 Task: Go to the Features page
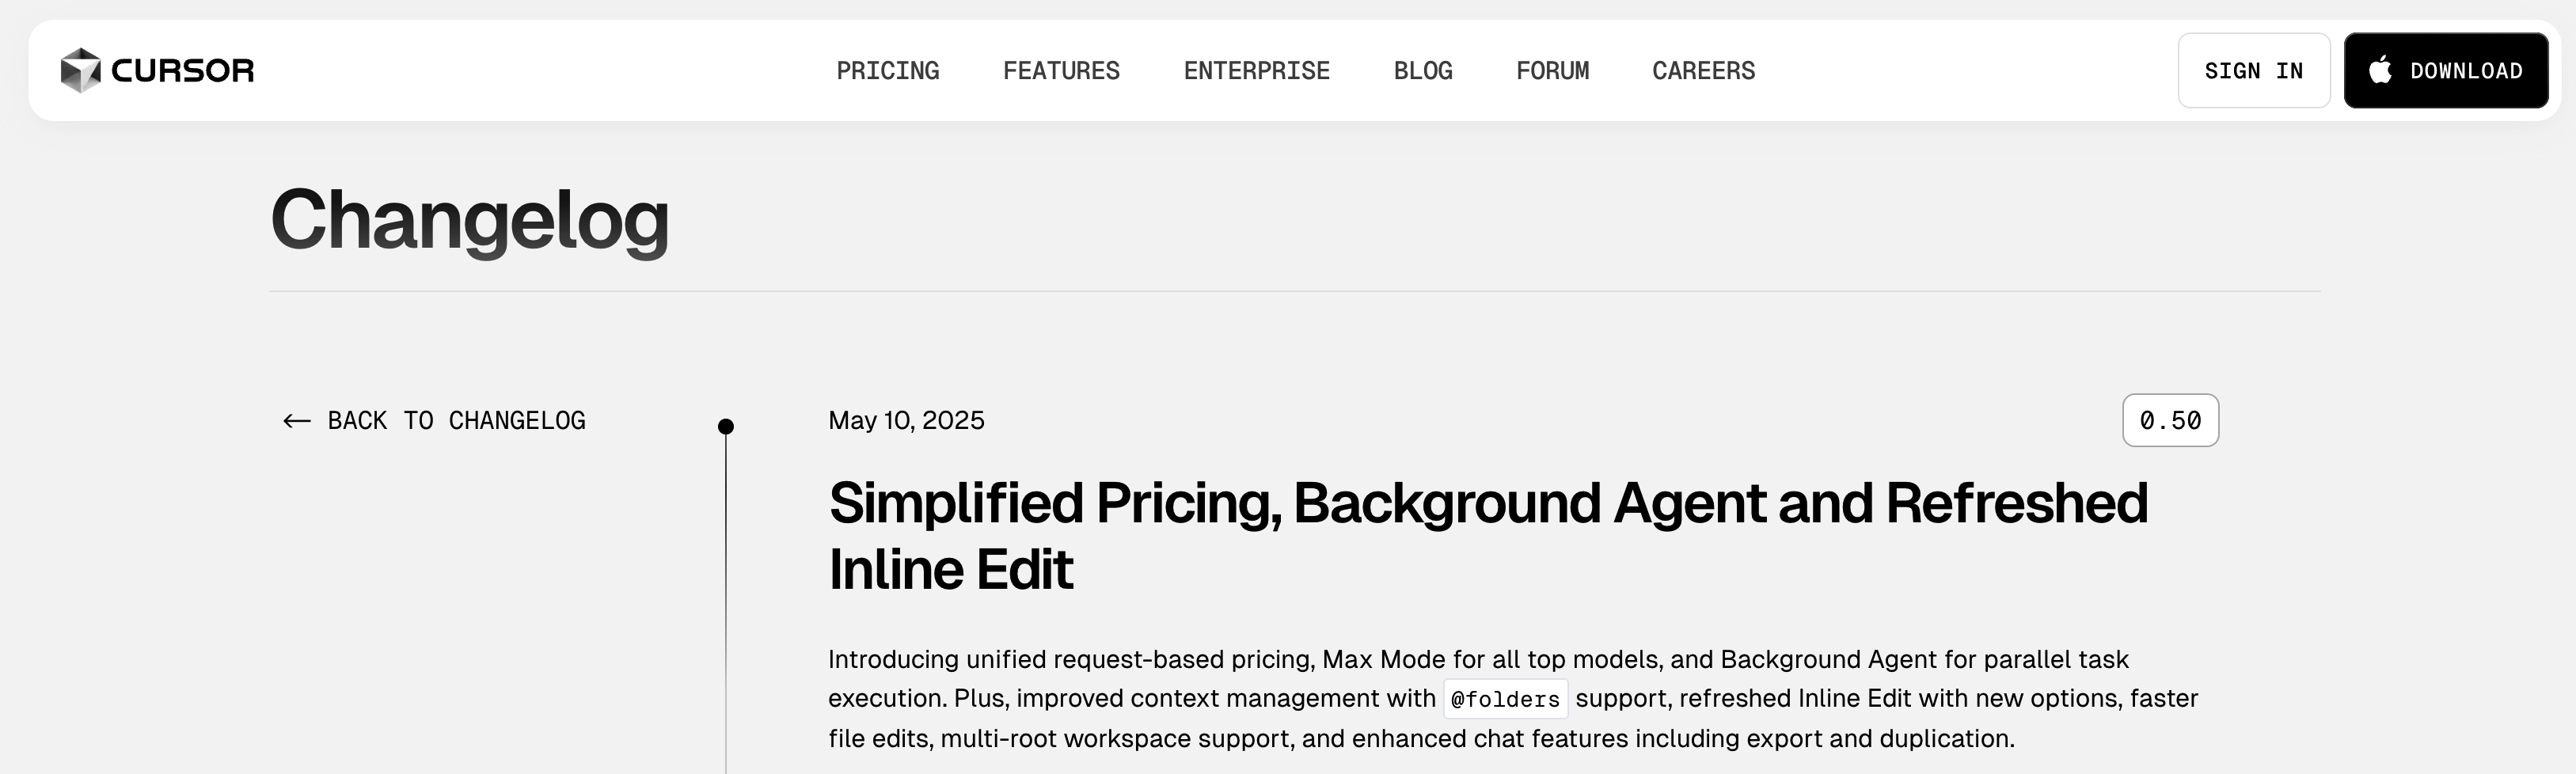click(1061, 71)
